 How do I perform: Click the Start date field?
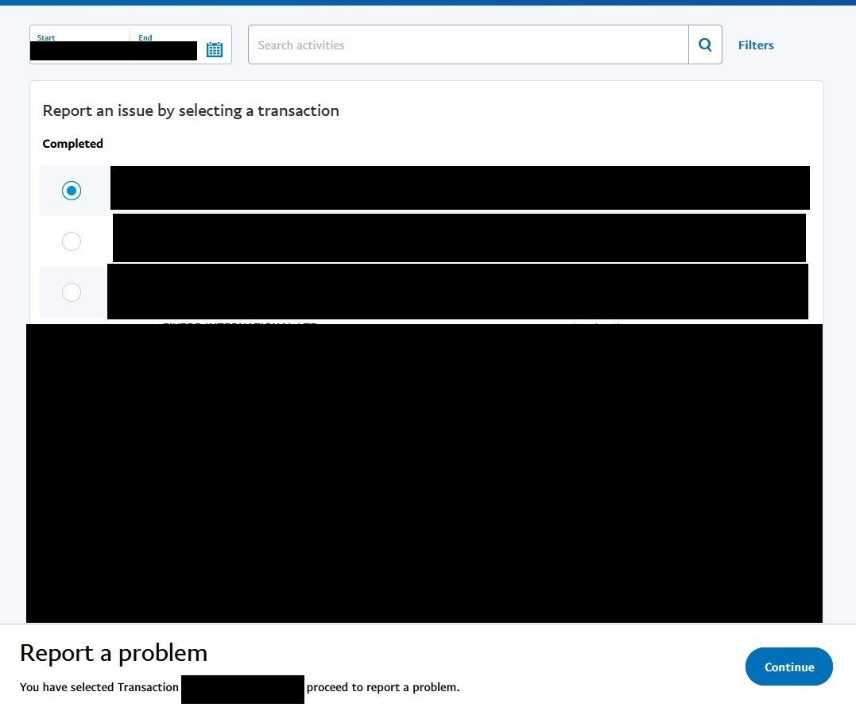80,44
